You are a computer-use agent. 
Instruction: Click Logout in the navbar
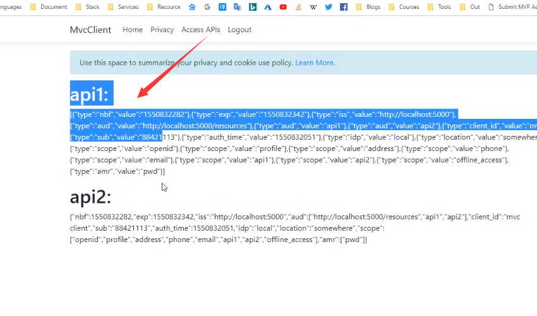tap(239, 30)
